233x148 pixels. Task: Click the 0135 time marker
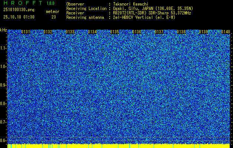click(x=114, y=32)
